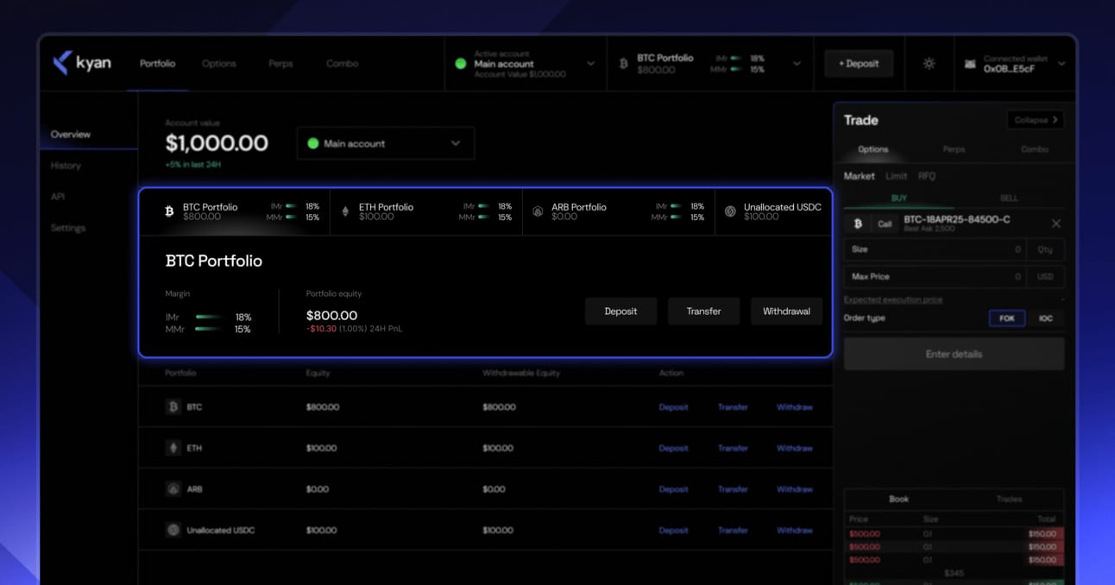Open API in the sidebar
Viewport: 1115px width, 585px height.
tap(58, 197)
